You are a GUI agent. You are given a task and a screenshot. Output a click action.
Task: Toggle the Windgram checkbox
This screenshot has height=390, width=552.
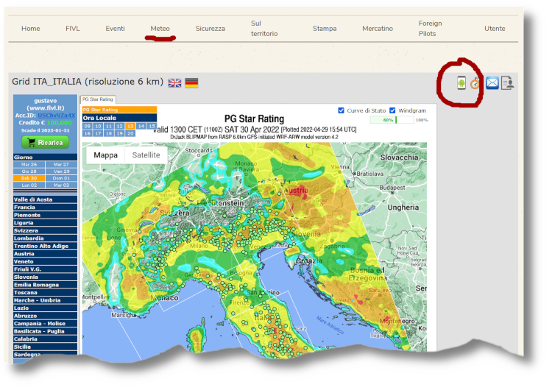[392, 110]
